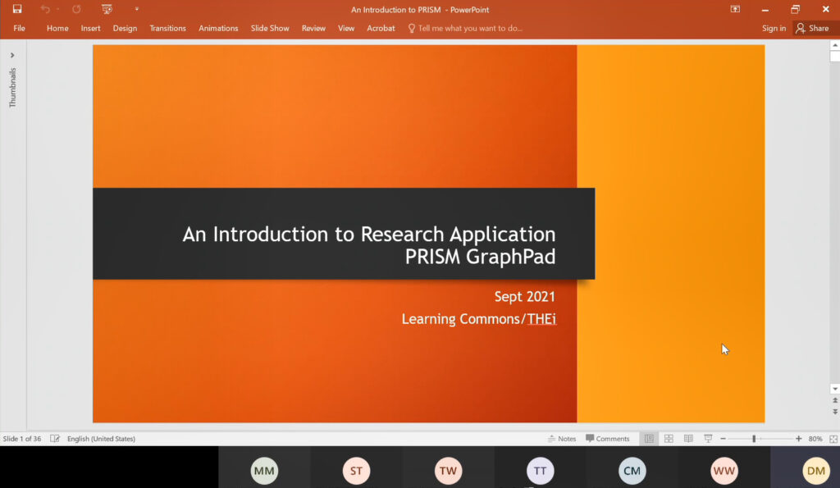Click the vertical scrollbar down arrow
840x488 pixels.
tap(834, 389)
